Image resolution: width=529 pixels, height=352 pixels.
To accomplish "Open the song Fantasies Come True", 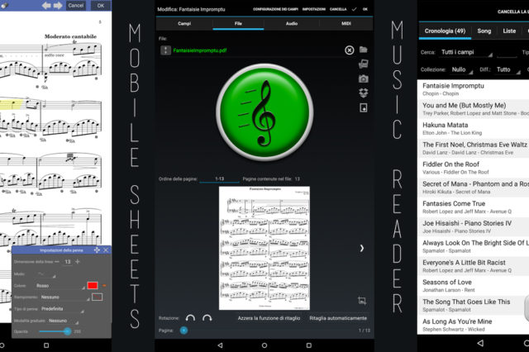I will click(x=473, y=207).
